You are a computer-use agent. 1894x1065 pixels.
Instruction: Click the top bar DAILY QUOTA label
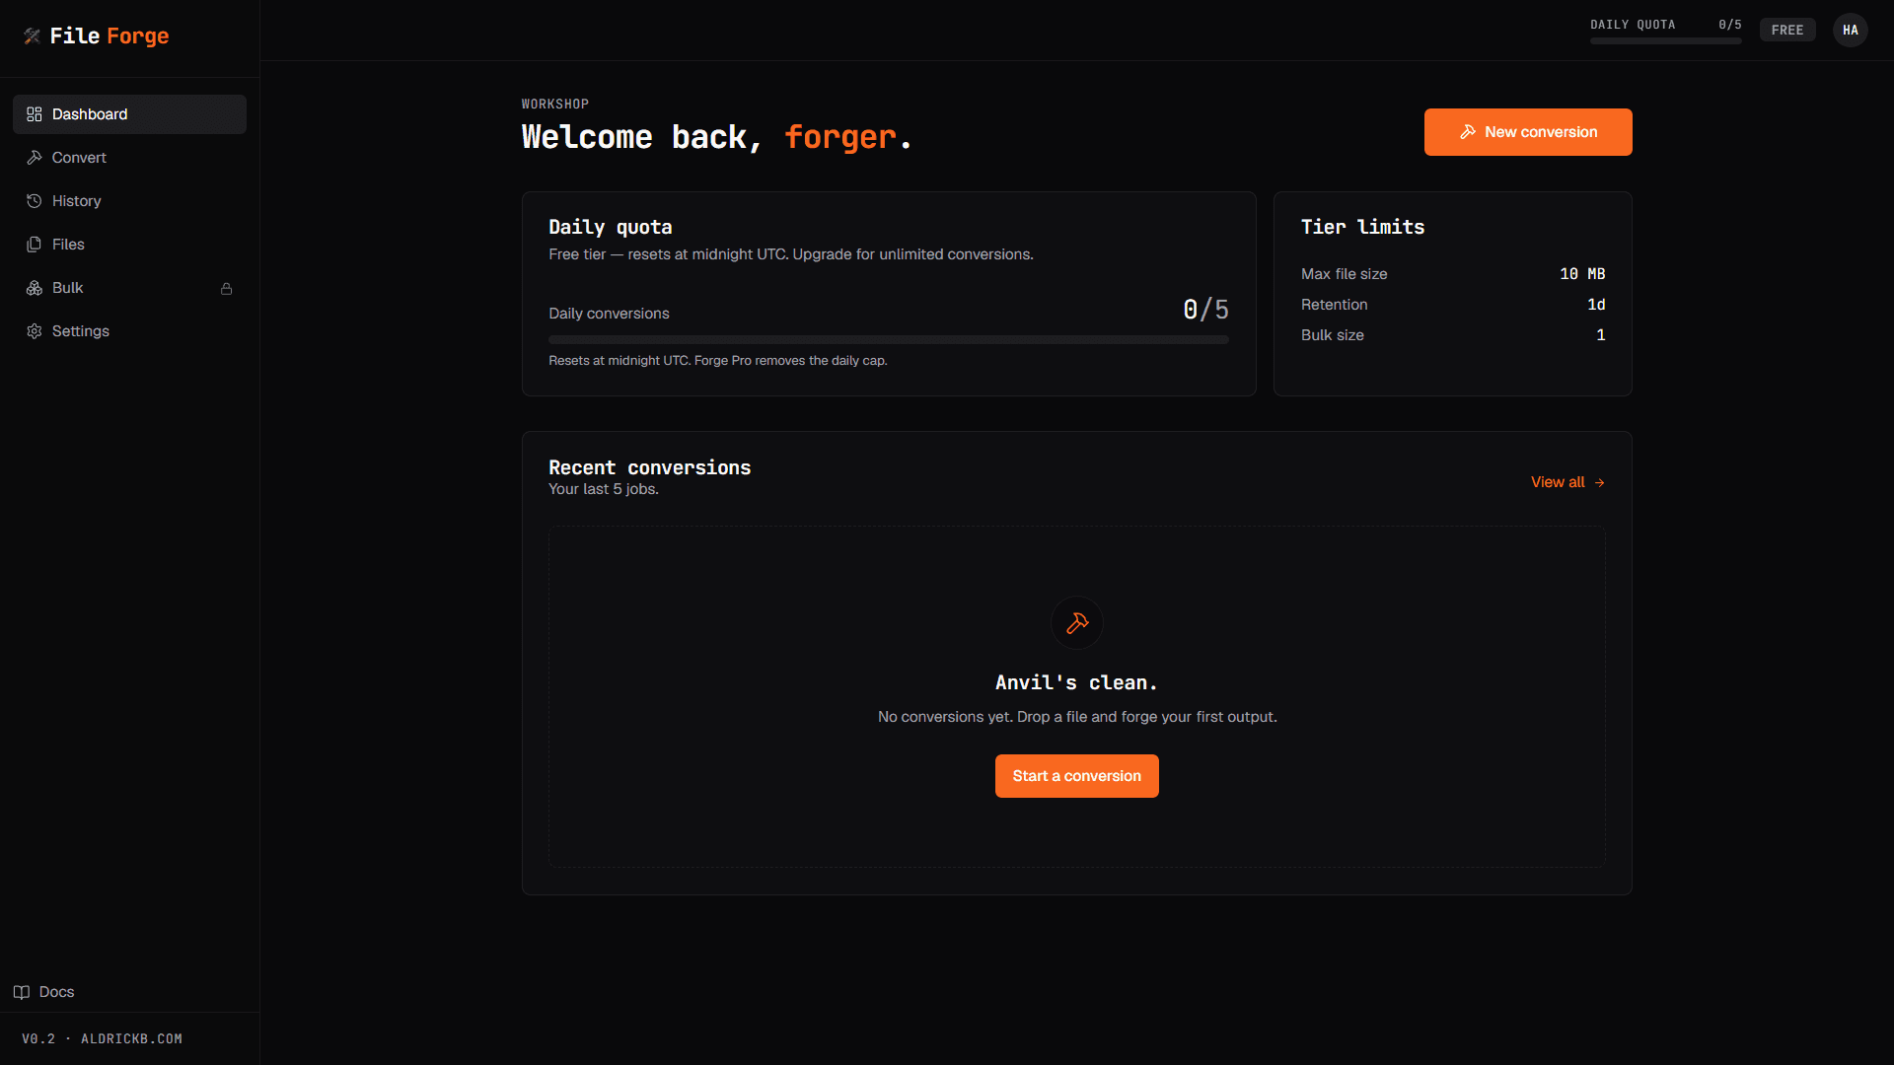click(x=1633, y=25)
